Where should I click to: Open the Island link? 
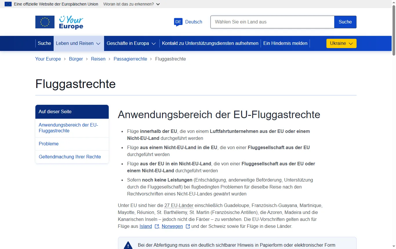coord(146,226)
